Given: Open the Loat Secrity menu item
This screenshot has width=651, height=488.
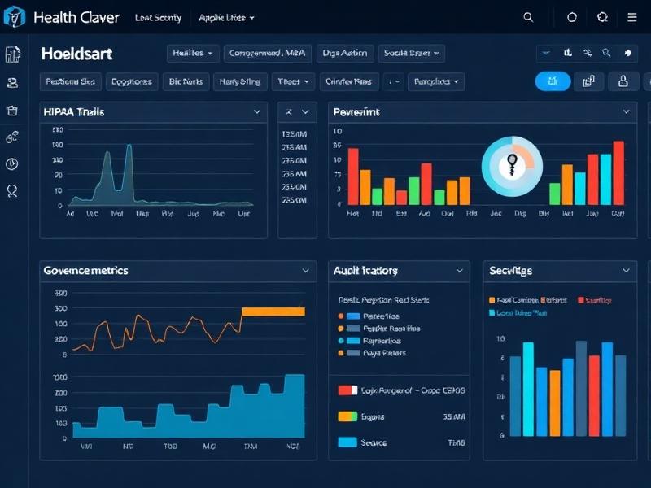Looking at the screenshot, I should click(158, 18).
